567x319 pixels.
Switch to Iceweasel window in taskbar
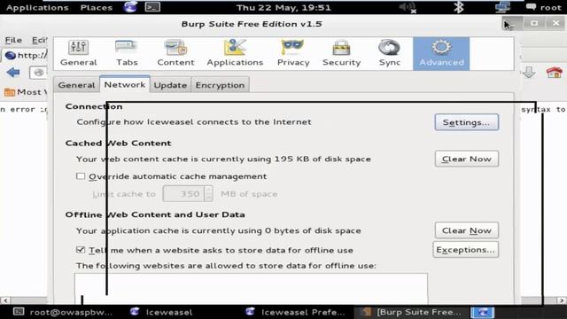[161, 312]
